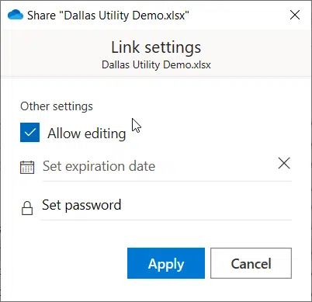
Task: Click the Share "Dallas Utility Demo.xlsx" title text
Action: click(108, 16)
